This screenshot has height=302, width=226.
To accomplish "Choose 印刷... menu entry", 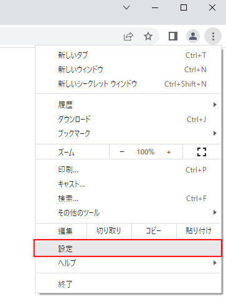I will click(128, 170).
